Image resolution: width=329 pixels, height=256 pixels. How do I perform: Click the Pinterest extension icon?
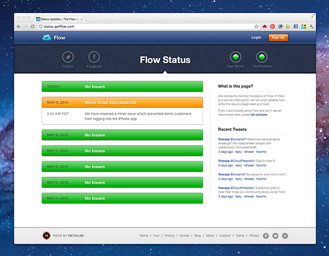point(272,26)
